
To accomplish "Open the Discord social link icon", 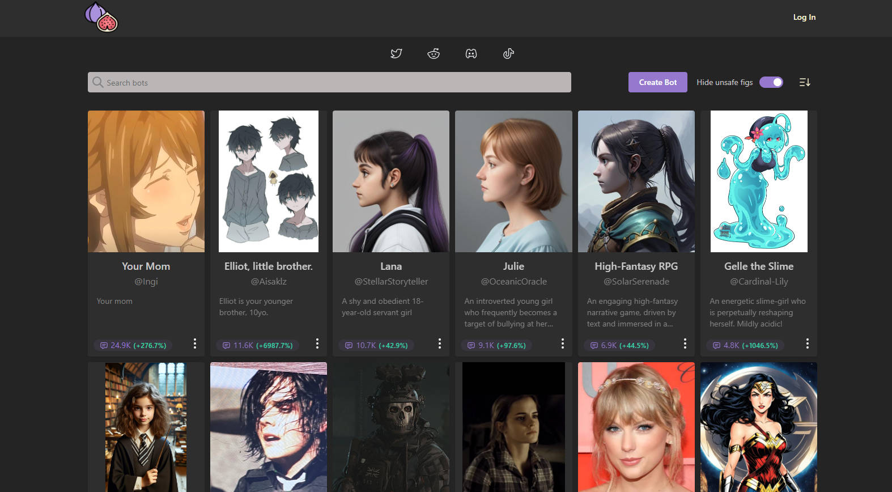I will (x=471, y=53).
